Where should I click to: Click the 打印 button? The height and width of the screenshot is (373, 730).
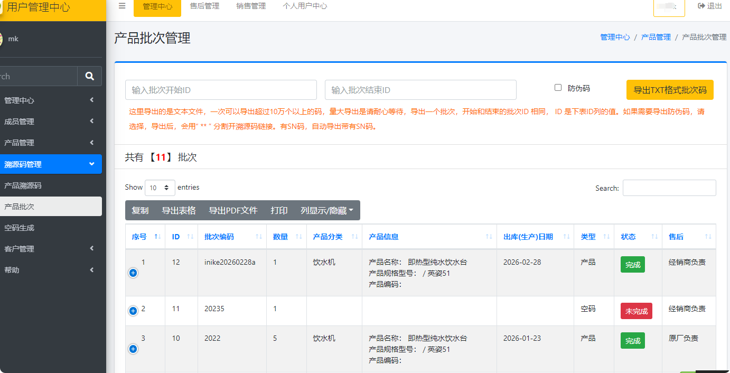coord(279,210)
